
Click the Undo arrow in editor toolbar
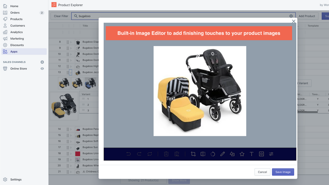pos(129,154)
